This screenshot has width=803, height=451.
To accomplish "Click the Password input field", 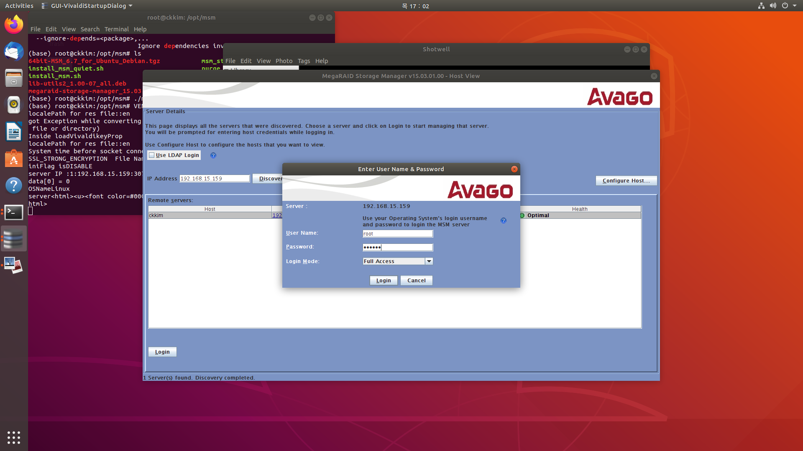I will [398, 248].
